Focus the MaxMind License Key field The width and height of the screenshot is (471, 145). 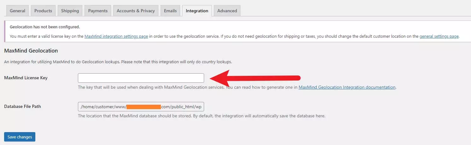141,78
